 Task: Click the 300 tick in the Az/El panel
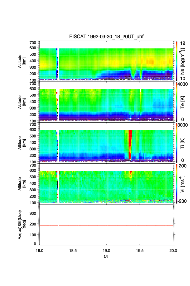coord(33,213)
